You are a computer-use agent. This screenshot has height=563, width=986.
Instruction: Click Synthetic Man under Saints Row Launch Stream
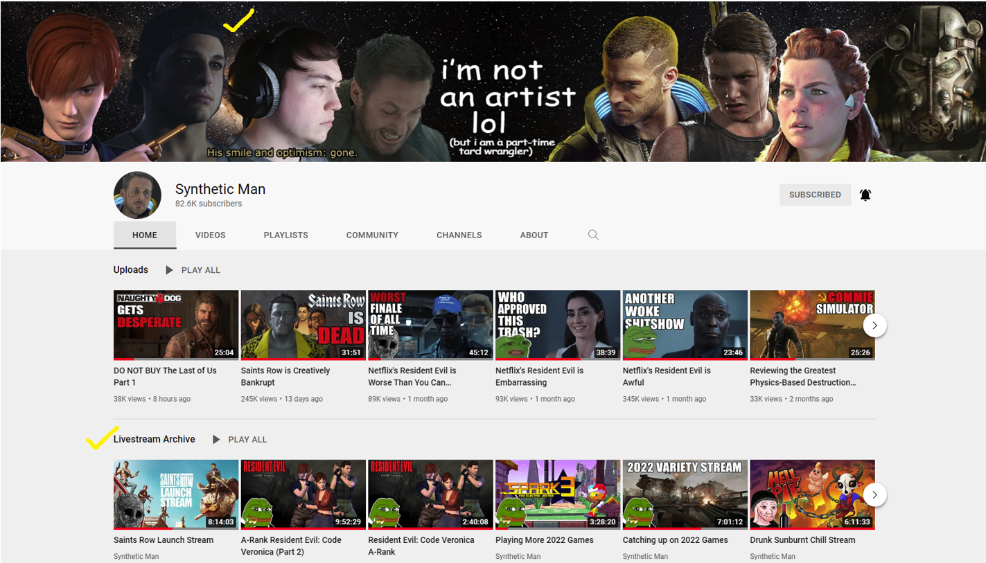coord(137,556)
